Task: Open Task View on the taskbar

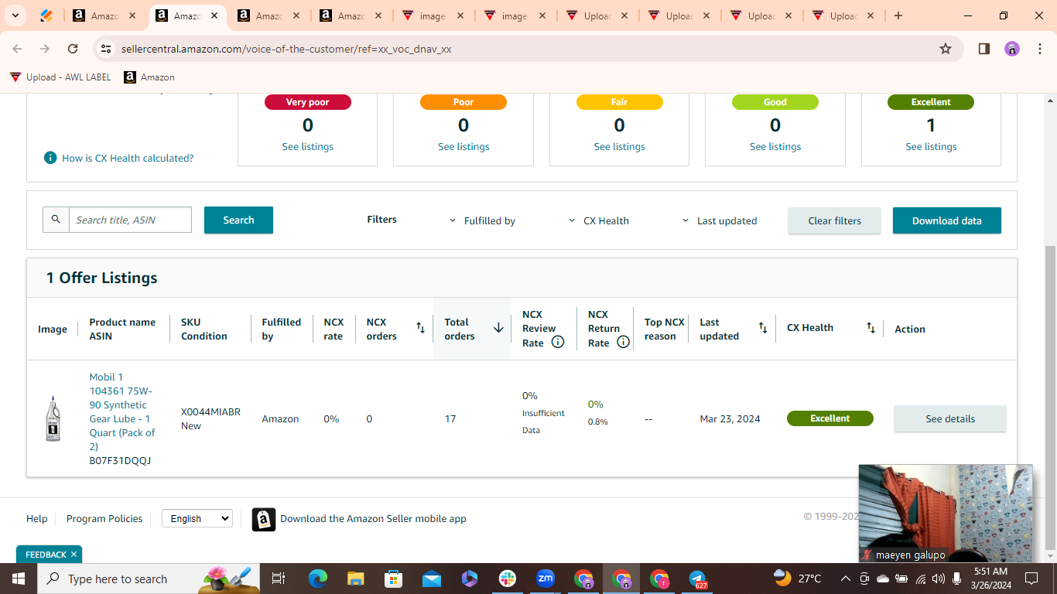Action: pyautogui.click(x=279, y=579)
